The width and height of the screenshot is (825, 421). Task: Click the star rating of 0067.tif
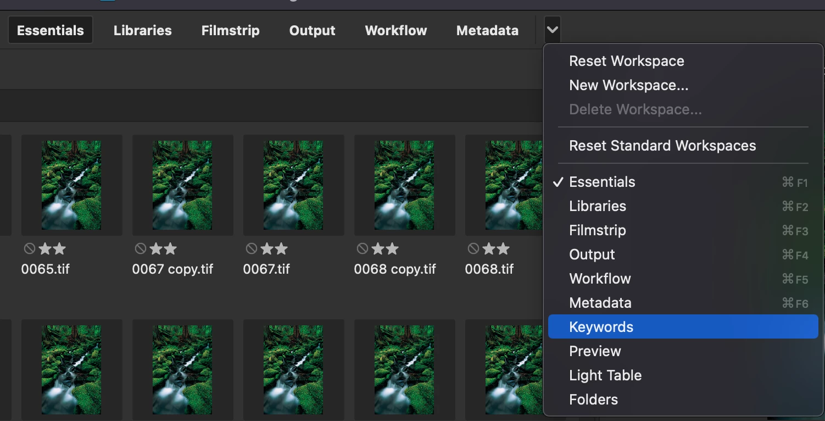click(274, 249)
